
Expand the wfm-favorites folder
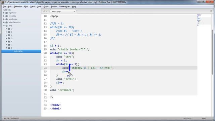tap(4, 23)
